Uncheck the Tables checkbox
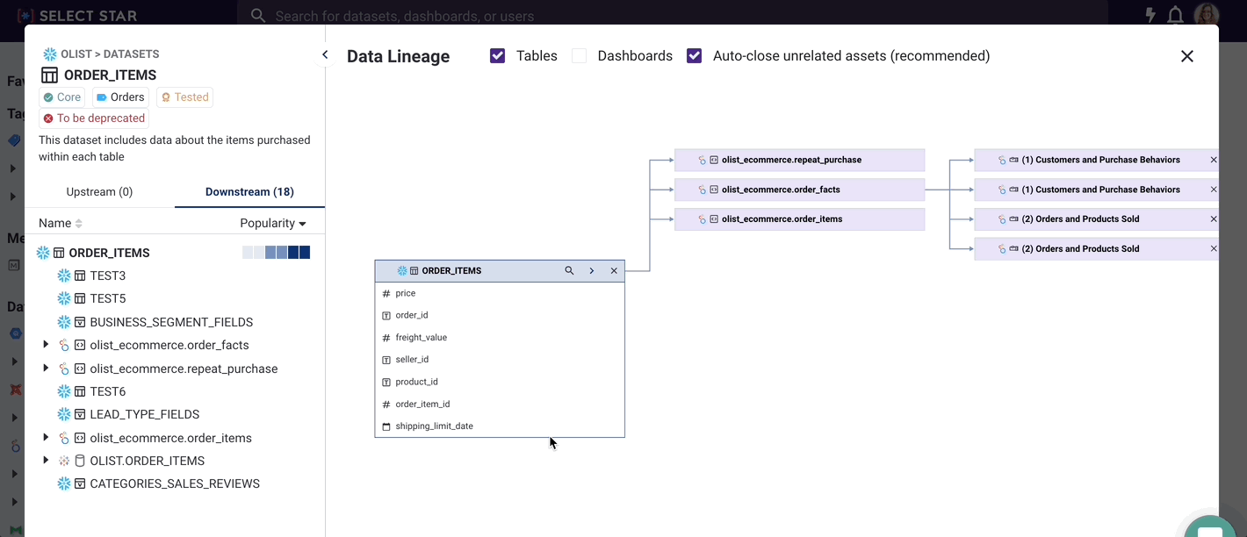This screenshot has height=537, width=1247. click(498, 56)
